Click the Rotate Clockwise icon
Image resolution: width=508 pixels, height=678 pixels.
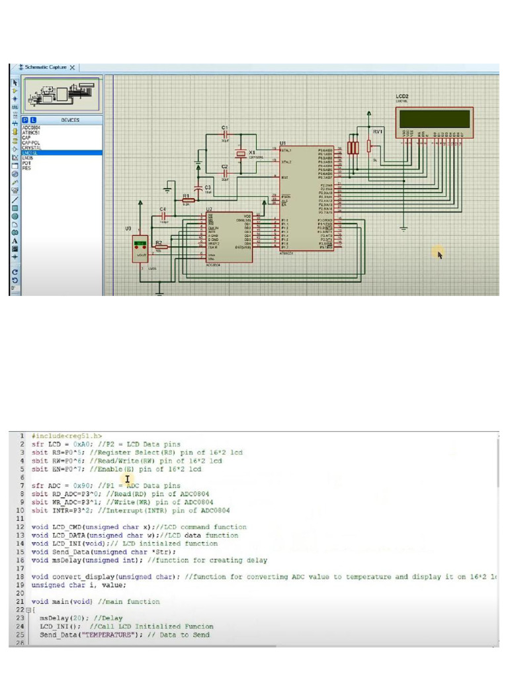[x=15, y=272]
